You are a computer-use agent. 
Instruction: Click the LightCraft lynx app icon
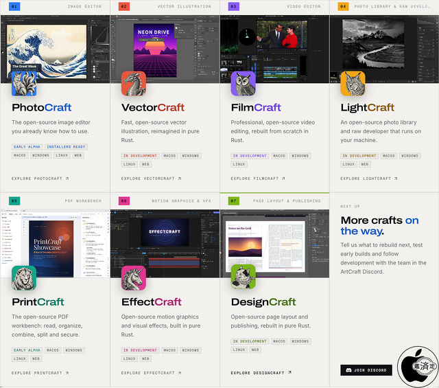coord(353,84)
